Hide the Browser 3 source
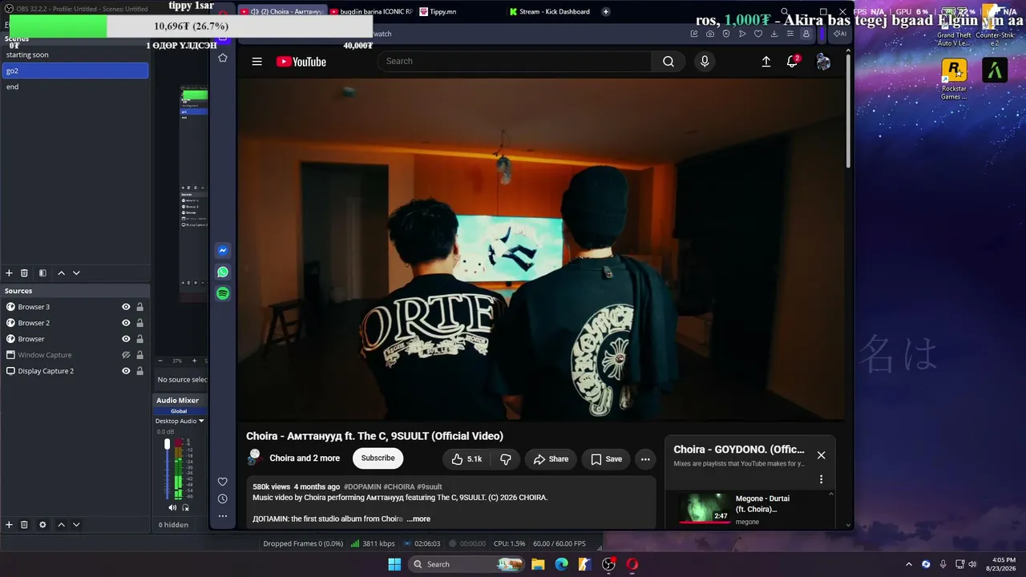 [126, 307]
